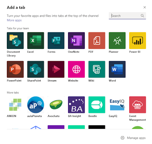Viewport: 152px width, 144px height.
Task: Select the AMiON app icon
Action: tap(15, 105)
